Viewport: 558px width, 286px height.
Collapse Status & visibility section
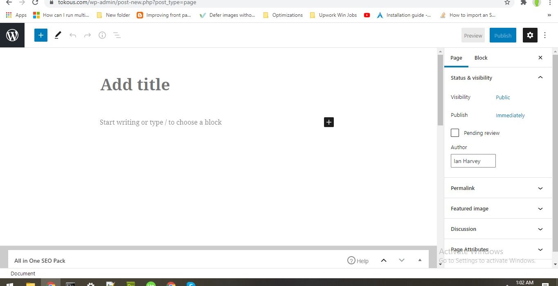point(498,78)
